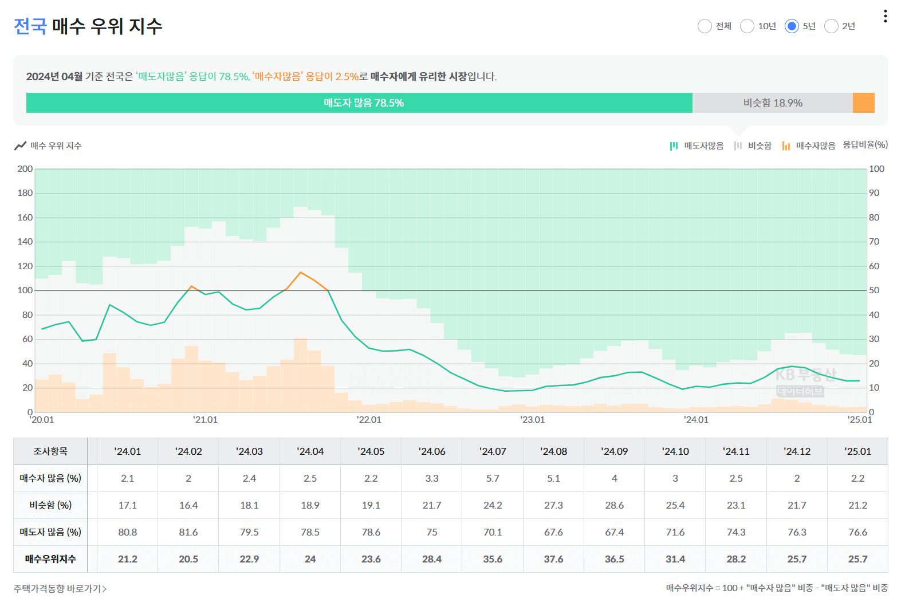Click the 비슷함 (%) row label

pyautogui.click(x=50, y=505)
